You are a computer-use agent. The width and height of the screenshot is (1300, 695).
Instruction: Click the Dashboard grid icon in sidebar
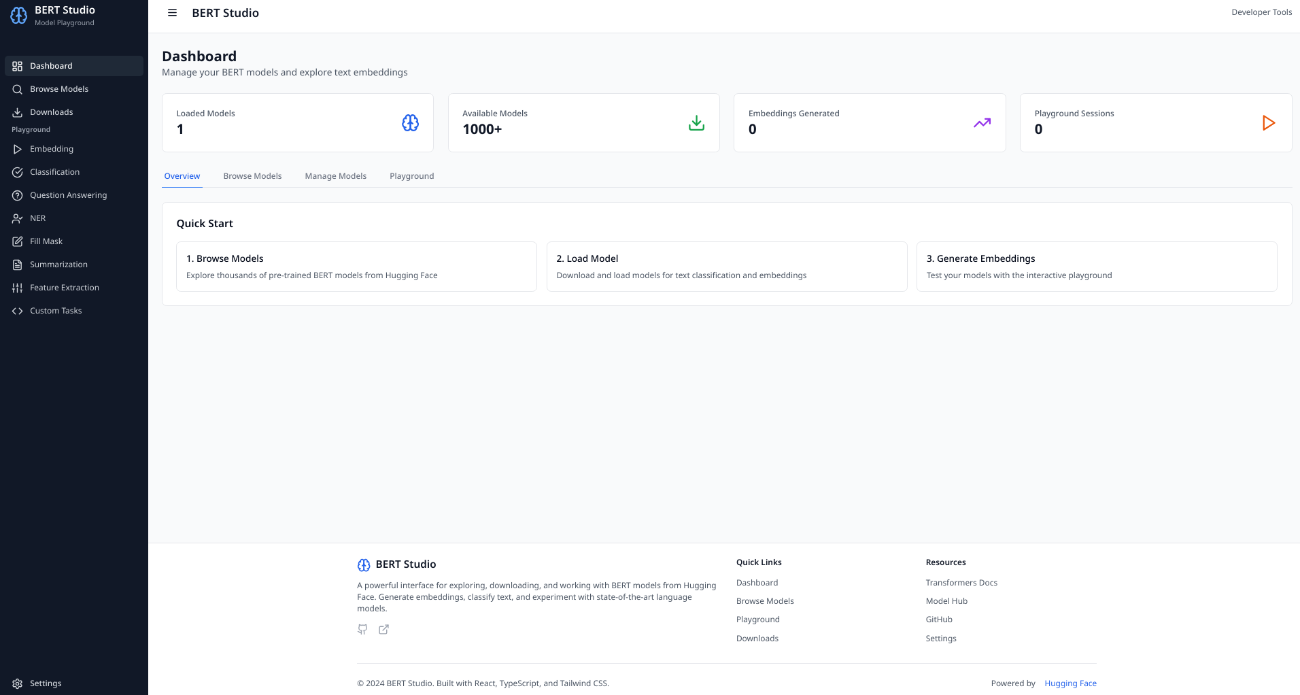pos(18,66)
